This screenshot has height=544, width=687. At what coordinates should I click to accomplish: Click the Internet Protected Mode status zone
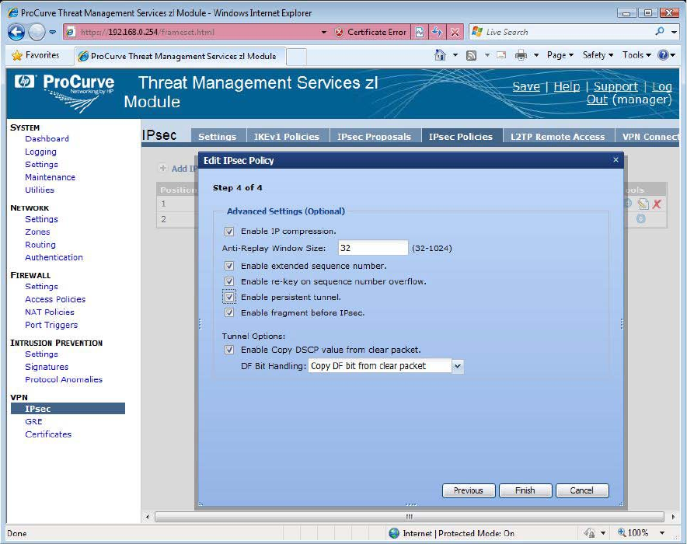click(x=452, y=533)
